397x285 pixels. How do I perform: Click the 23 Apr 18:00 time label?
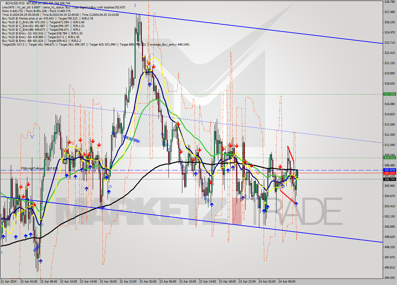pyautogui.click(x=227, y=282)
